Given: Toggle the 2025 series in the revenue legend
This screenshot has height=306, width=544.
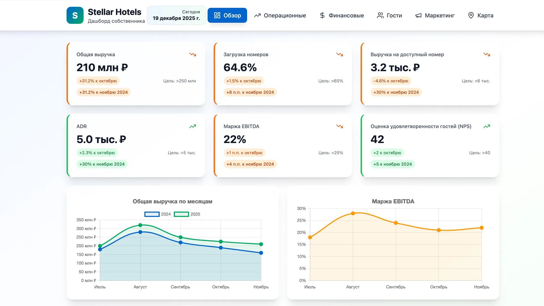Looking at the screenshot, I should coord(188,214).
